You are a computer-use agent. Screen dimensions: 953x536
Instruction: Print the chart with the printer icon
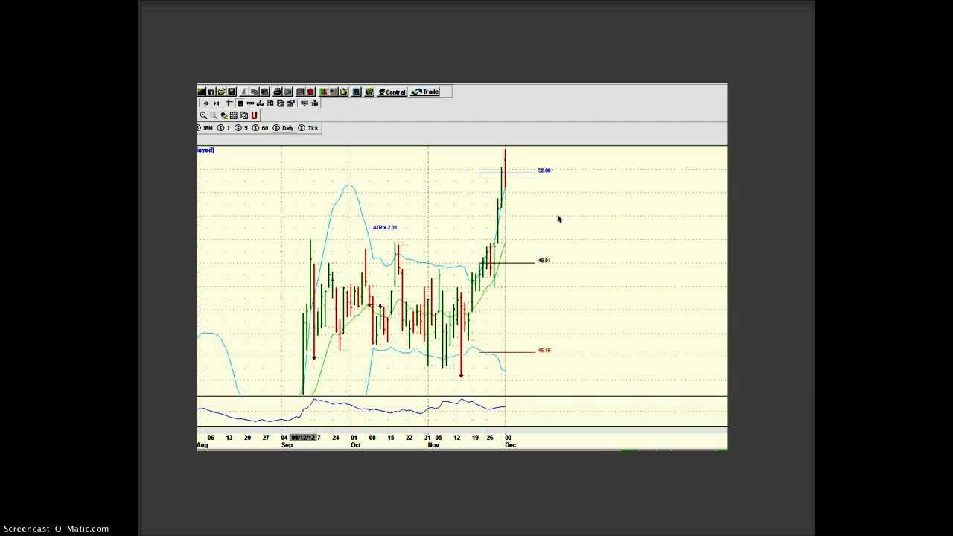(x=278, y=92)
